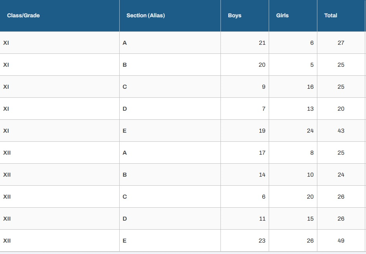Click boys count 20 in XI B row
Screen dimensions: 366x254
click(x=262, y=65)
